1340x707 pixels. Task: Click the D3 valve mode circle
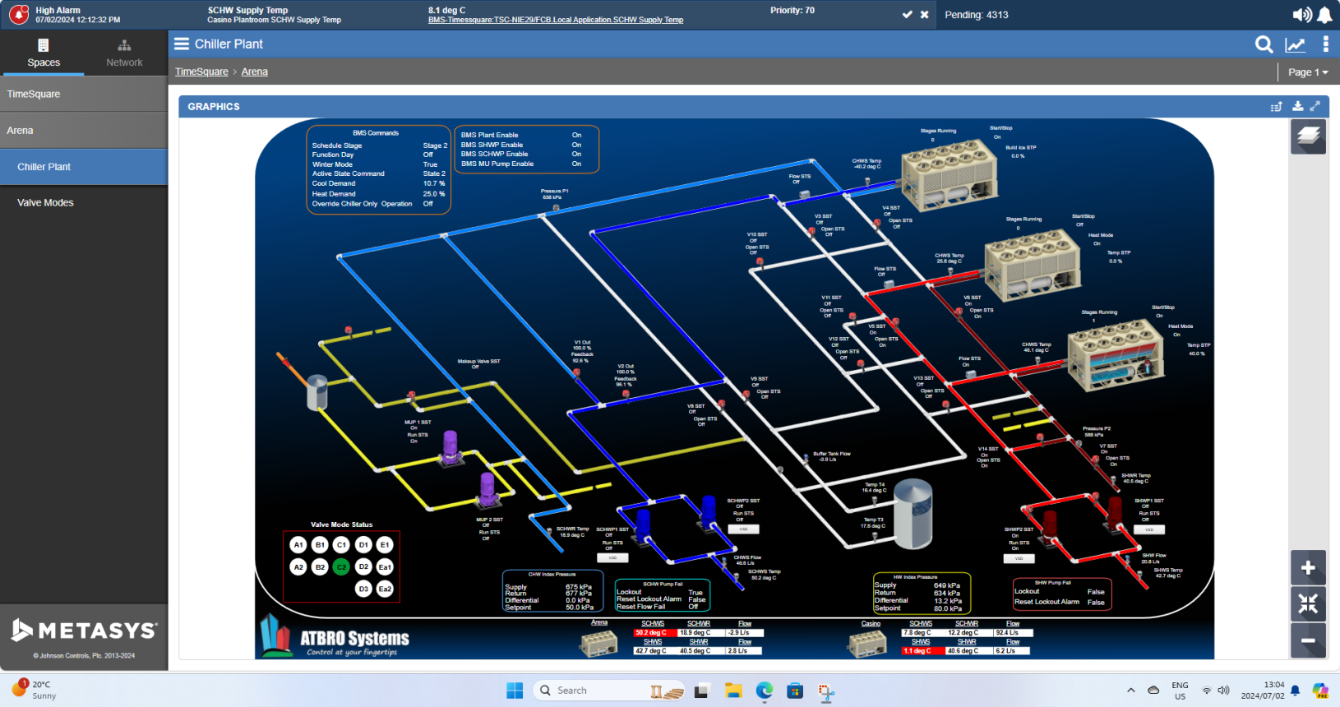[x=363, y=589]
